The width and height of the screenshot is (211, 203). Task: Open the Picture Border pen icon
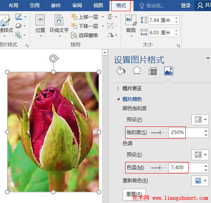[x=19, y=17]
